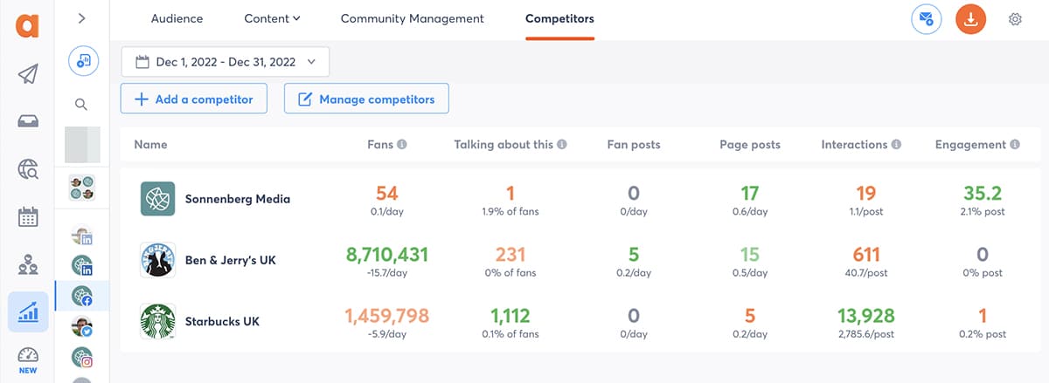1049x383 pixels.
Task: Open the Content tab dropdown
Action: [272, 18]
